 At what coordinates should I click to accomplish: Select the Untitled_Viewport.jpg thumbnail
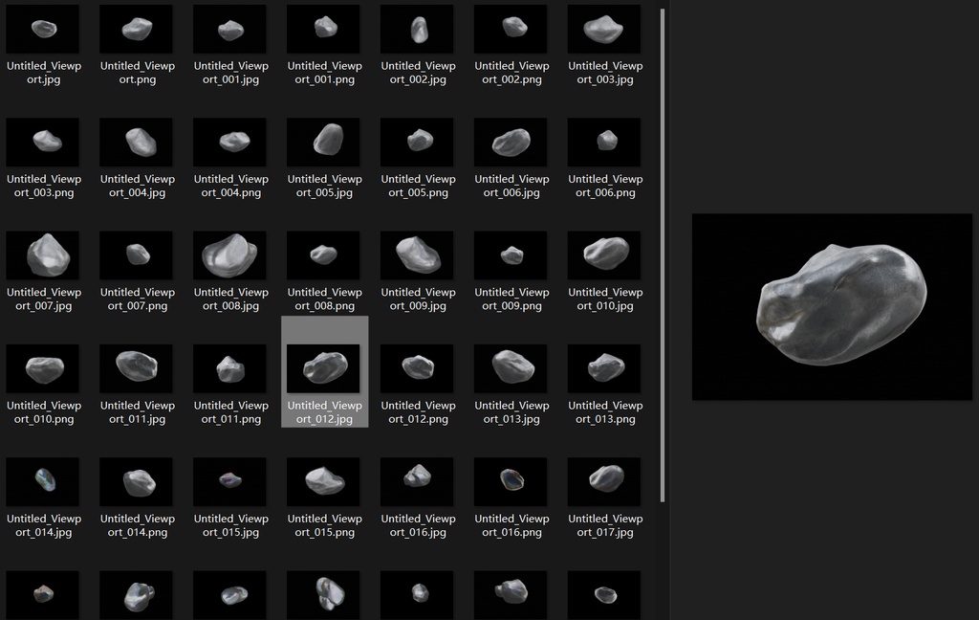click(x=42, y=29)
